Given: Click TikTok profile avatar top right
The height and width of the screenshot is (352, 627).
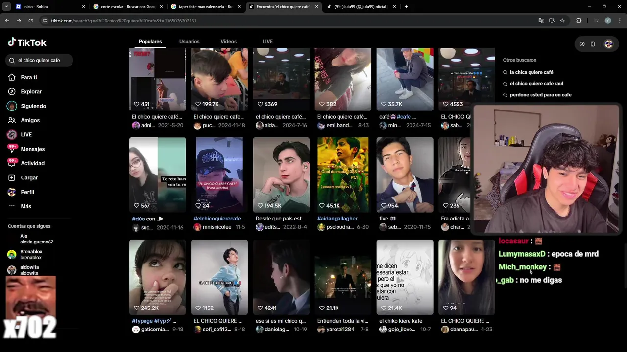Looking at the screenshot, I should pos(608,44).
